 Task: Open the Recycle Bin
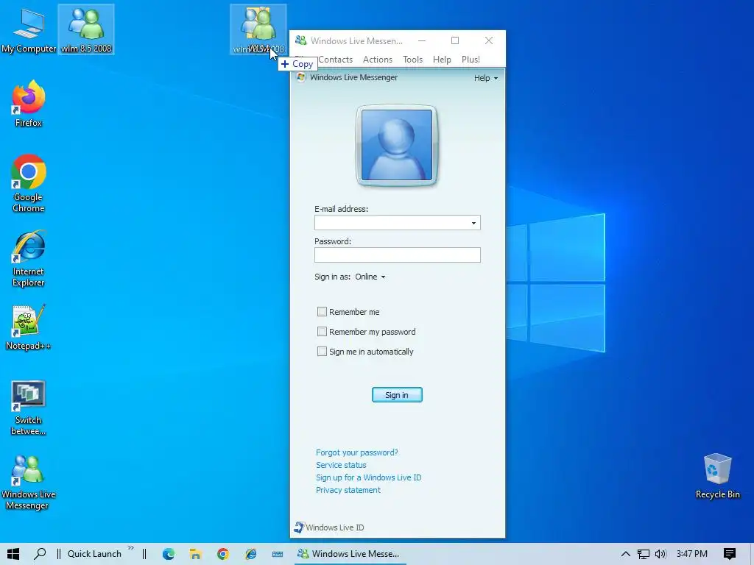tap(717, 476)
